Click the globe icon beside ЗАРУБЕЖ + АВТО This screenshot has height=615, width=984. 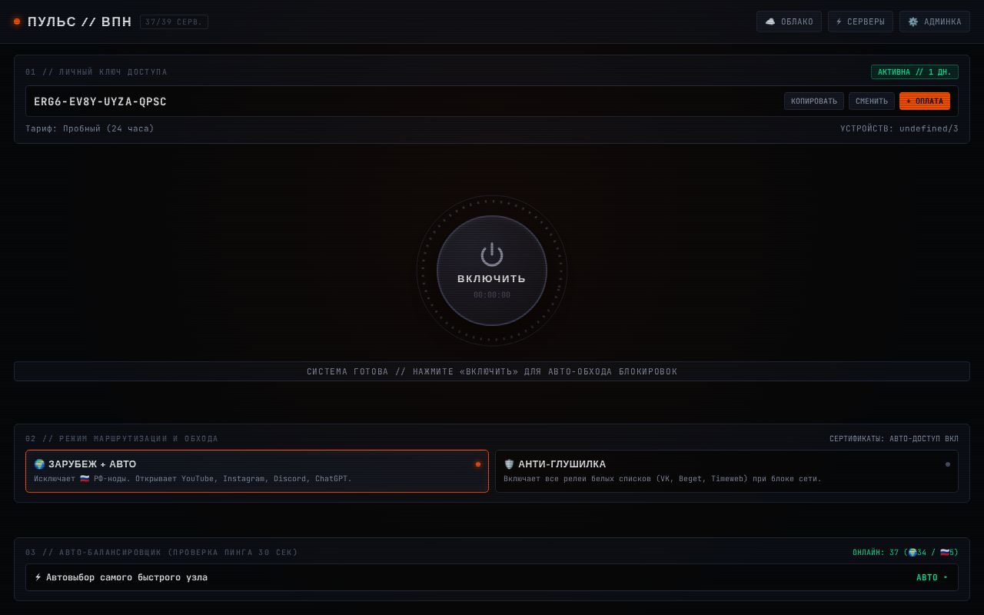[39, 464]
